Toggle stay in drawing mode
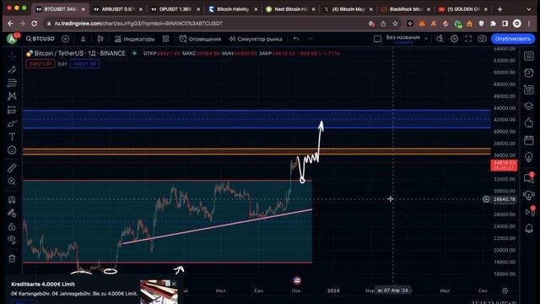The width and height of the screenshot is (540, 304). (x=12, y=214)
